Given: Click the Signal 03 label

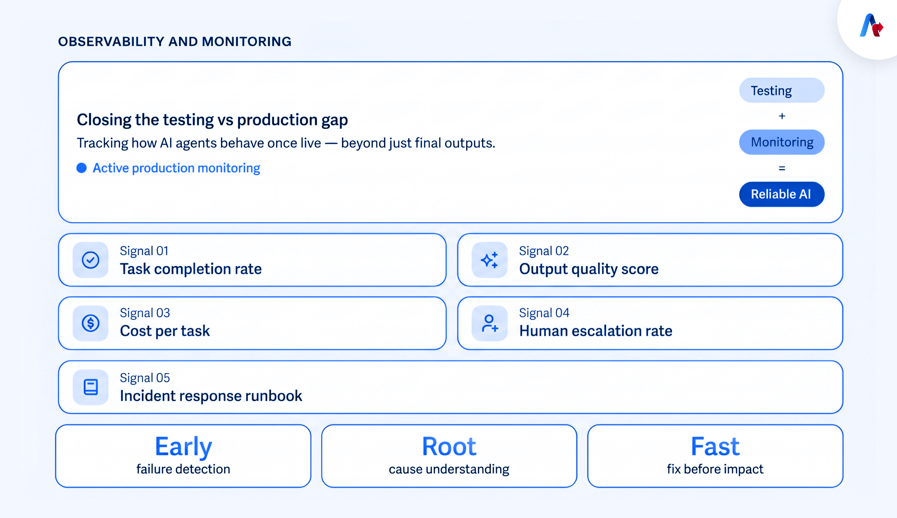Looking at the screenshot, I should coord(145,313).
